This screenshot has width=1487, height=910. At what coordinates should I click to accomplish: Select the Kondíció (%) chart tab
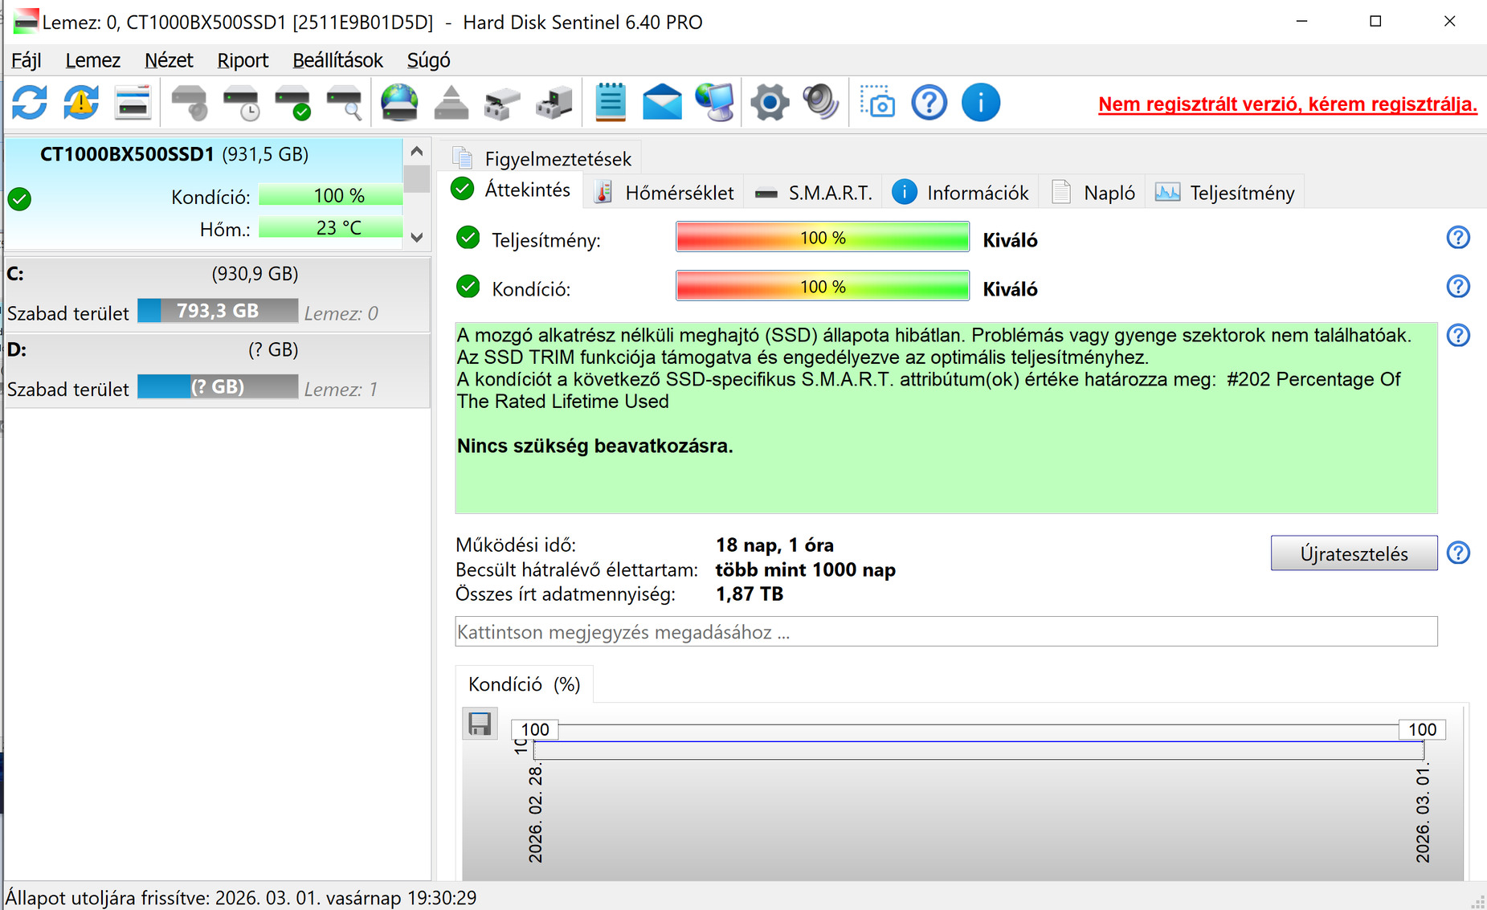pyautogui.click(x=524, y=684)
